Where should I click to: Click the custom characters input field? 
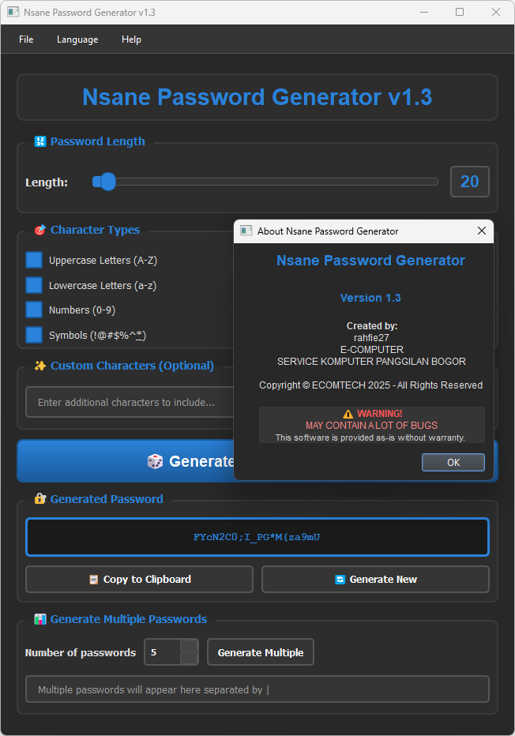coord(130,402)
